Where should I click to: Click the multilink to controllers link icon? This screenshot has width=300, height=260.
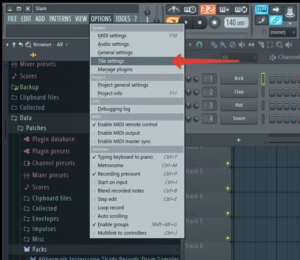[x=276, y=20]
